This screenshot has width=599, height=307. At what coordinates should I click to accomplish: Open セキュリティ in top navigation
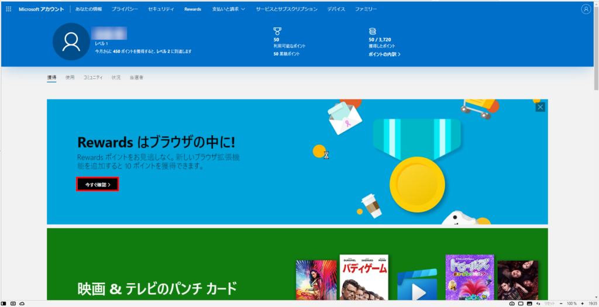161,9
